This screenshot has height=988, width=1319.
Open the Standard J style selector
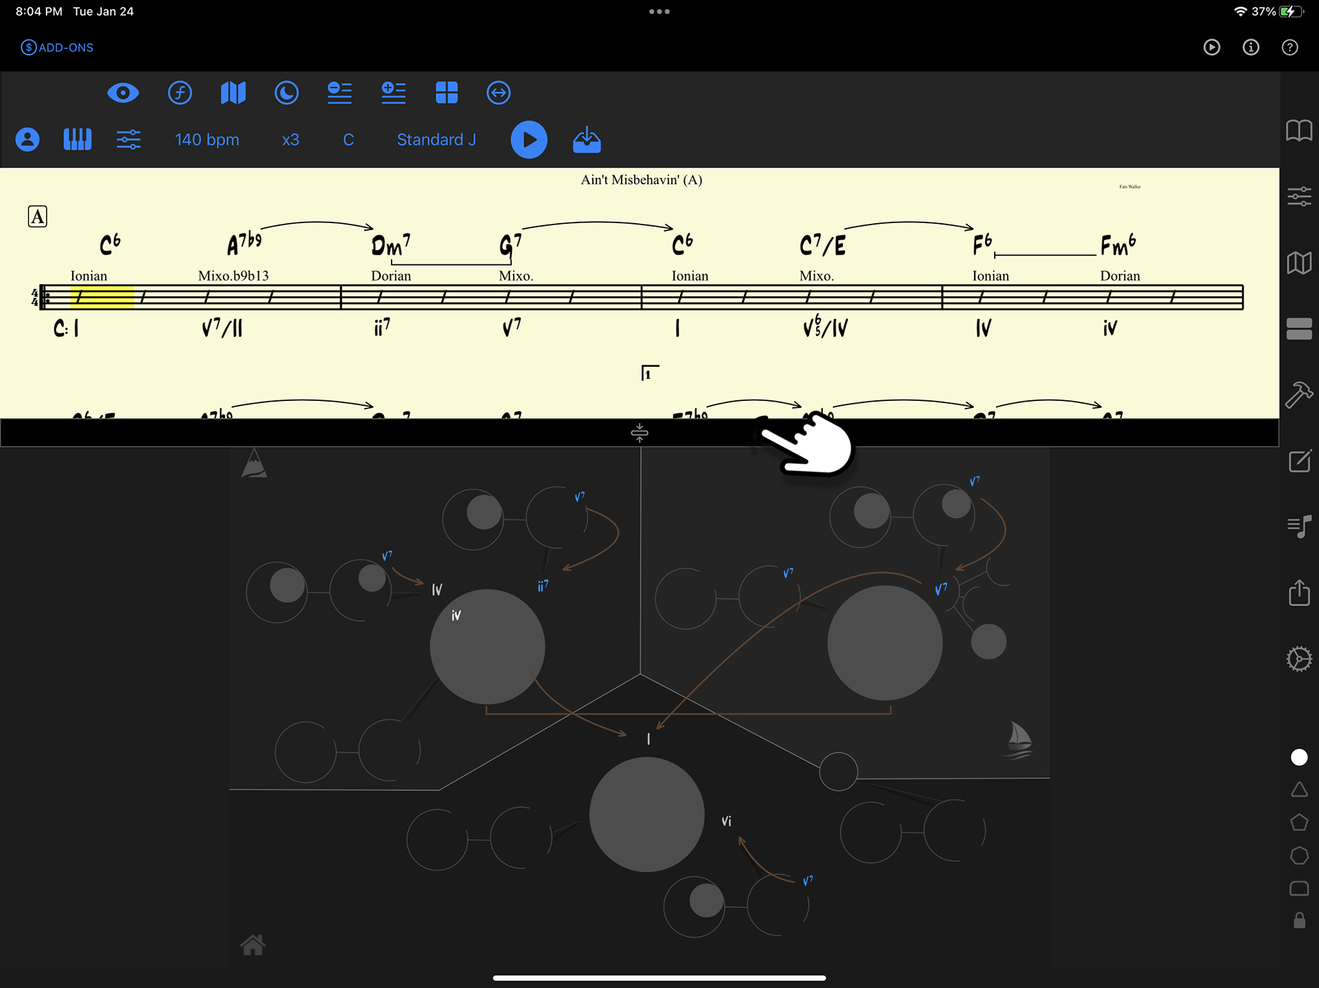point(436,139)
